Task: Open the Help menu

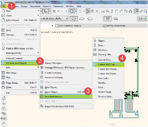Action: coord(79,6)
